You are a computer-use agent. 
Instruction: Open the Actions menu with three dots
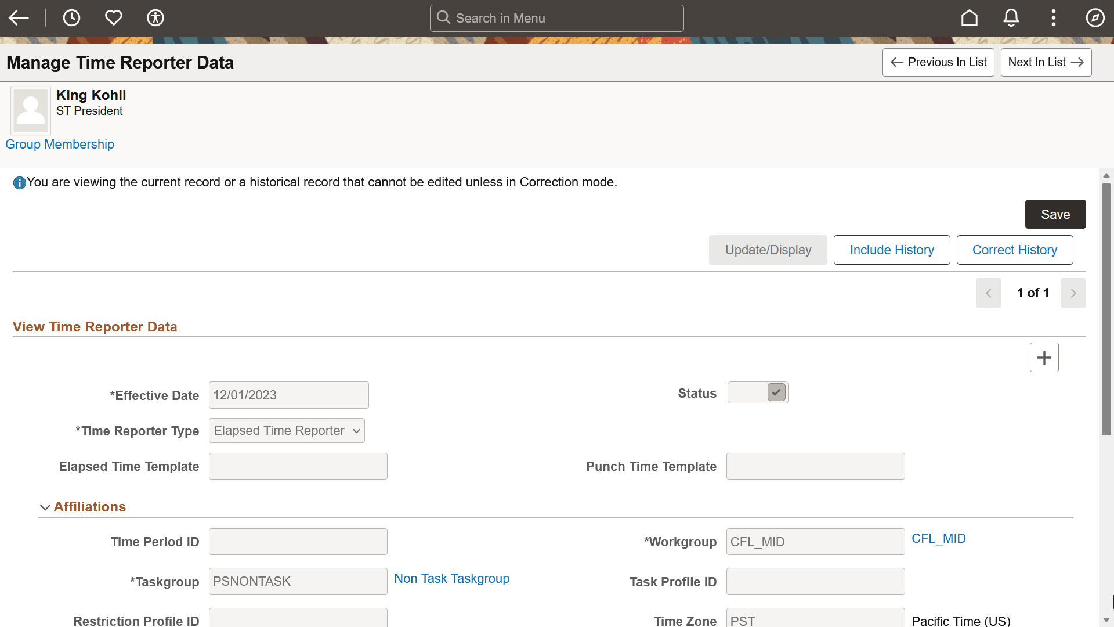1053,17
